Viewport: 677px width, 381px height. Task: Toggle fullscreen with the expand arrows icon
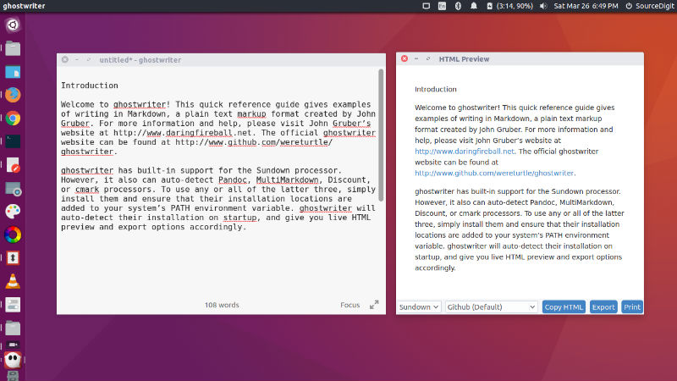374,305
